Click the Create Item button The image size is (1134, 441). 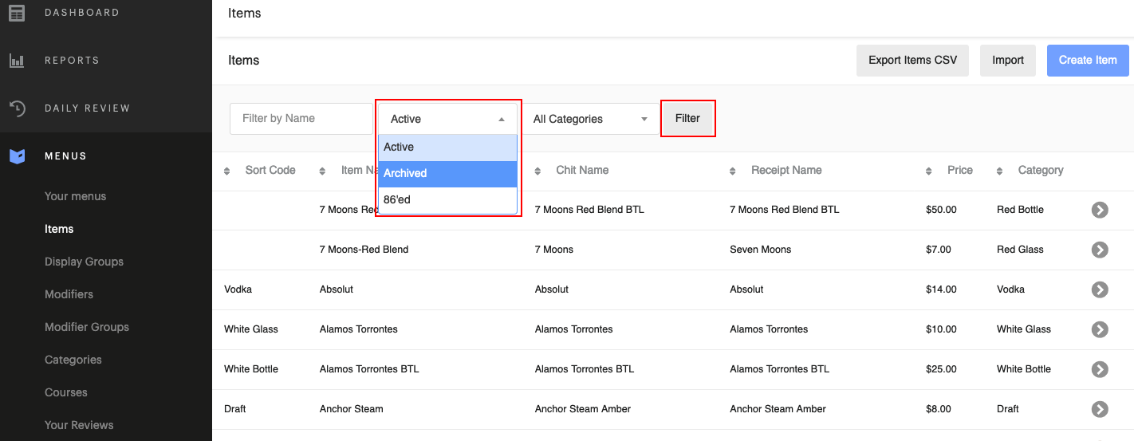1087,61
